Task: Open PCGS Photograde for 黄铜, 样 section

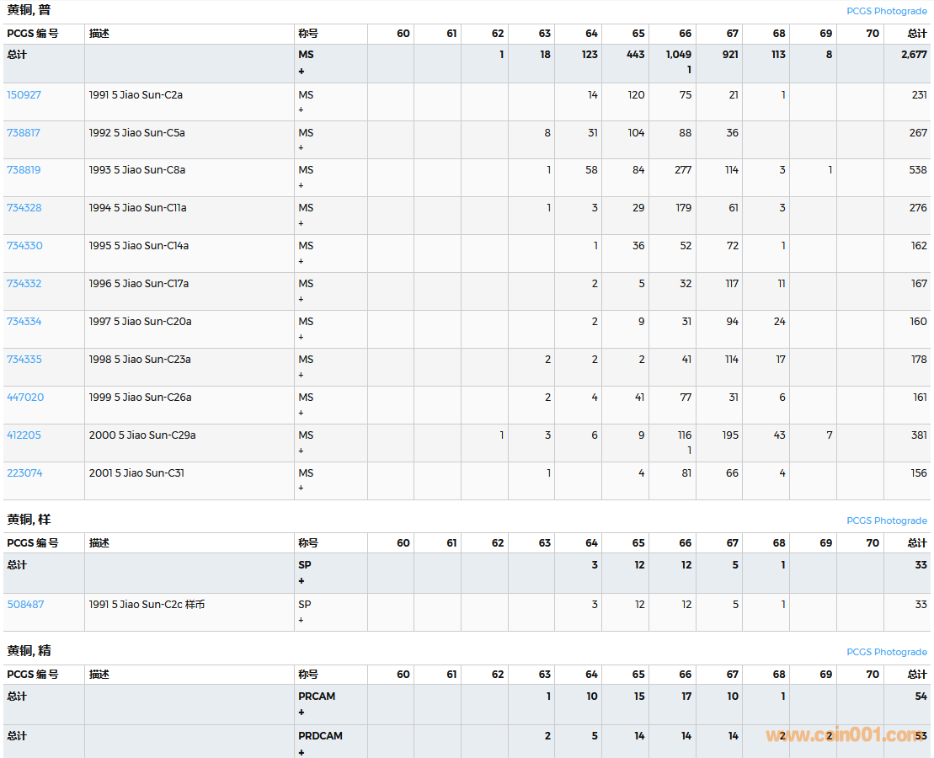Action: pyautogui.click(x=886, y=521)
